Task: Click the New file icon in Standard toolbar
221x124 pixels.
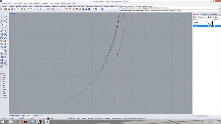Action: point(2,9)
